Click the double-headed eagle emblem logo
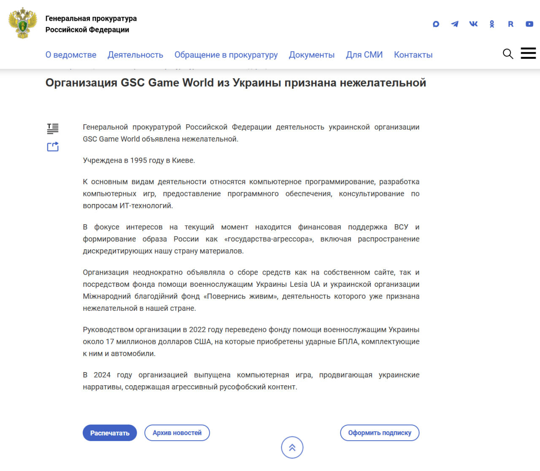The image size is (540, 471). [x=23, y=23]
